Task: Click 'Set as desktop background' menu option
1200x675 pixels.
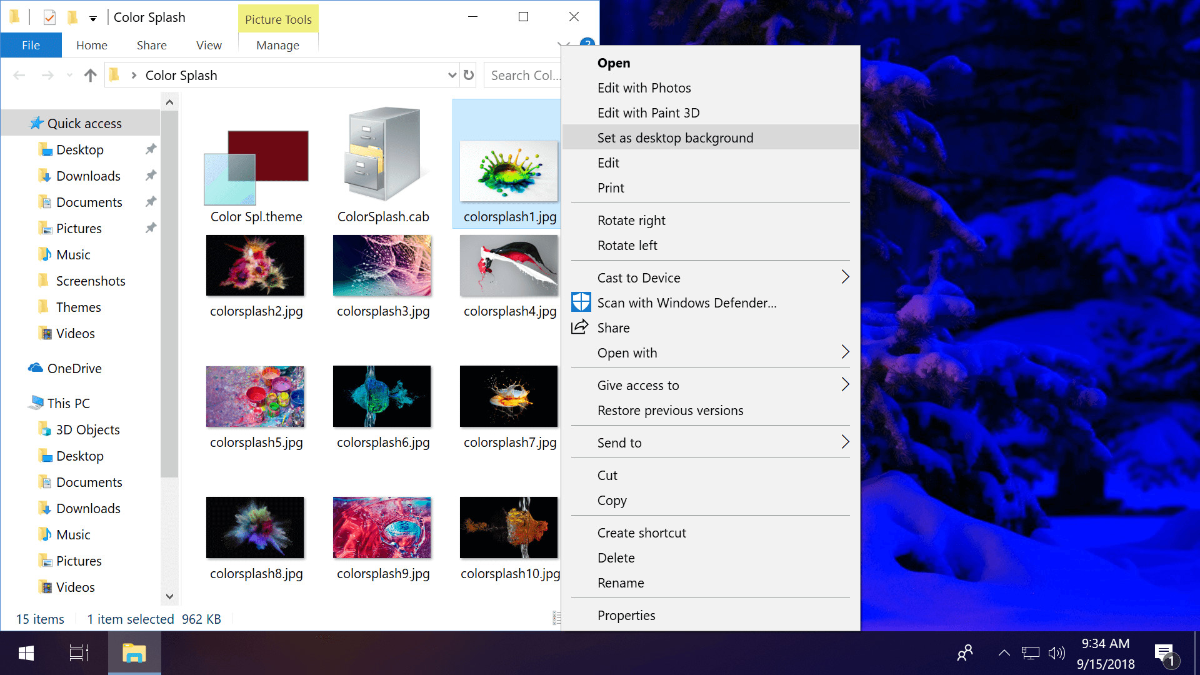Action: [674, 137]
